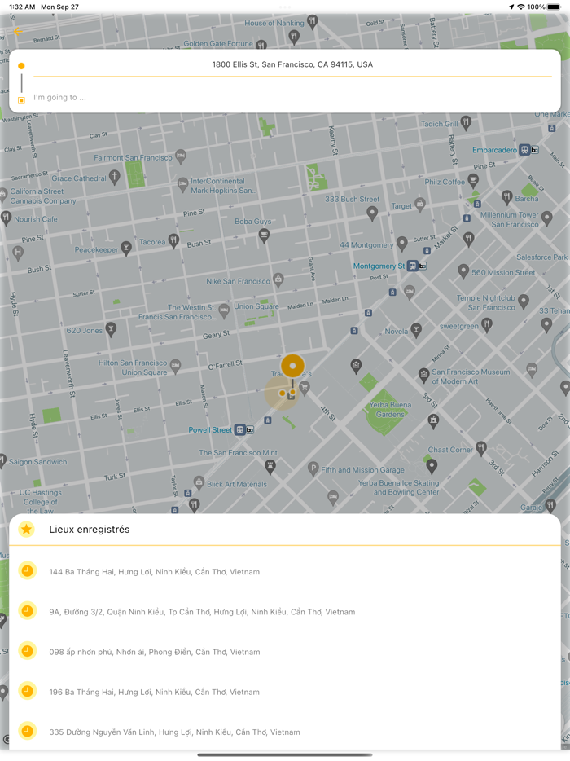Click the "I'm going to ..." destination field
The width and height of the screenshot is (570, 761).
coord(244,98)
